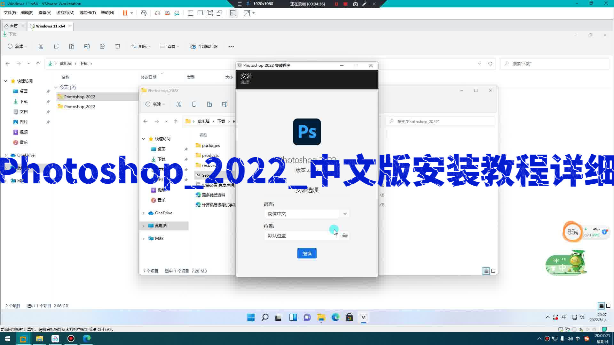Click the VMware full screen icon

pyautogui.click(x=210, y=13)
